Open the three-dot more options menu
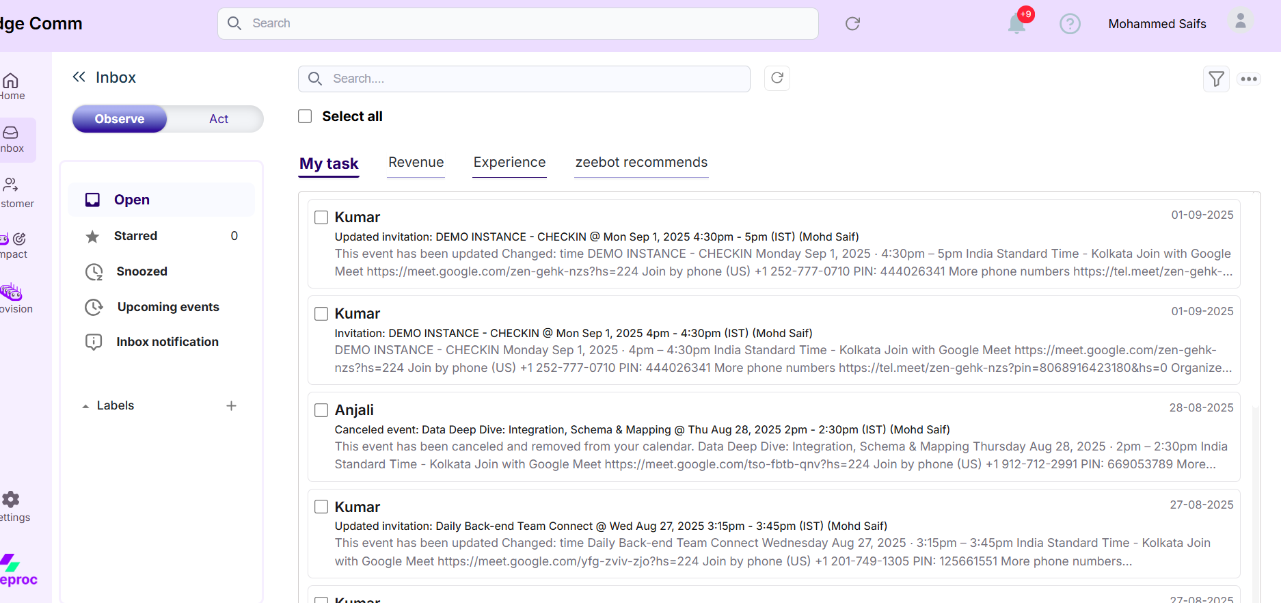This screenshot has width=1281, height=603. 1249,79
